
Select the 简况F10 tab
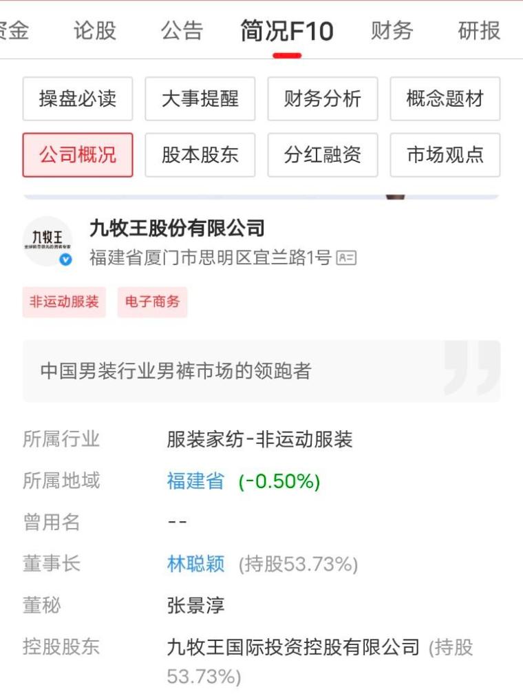point(287,30)
